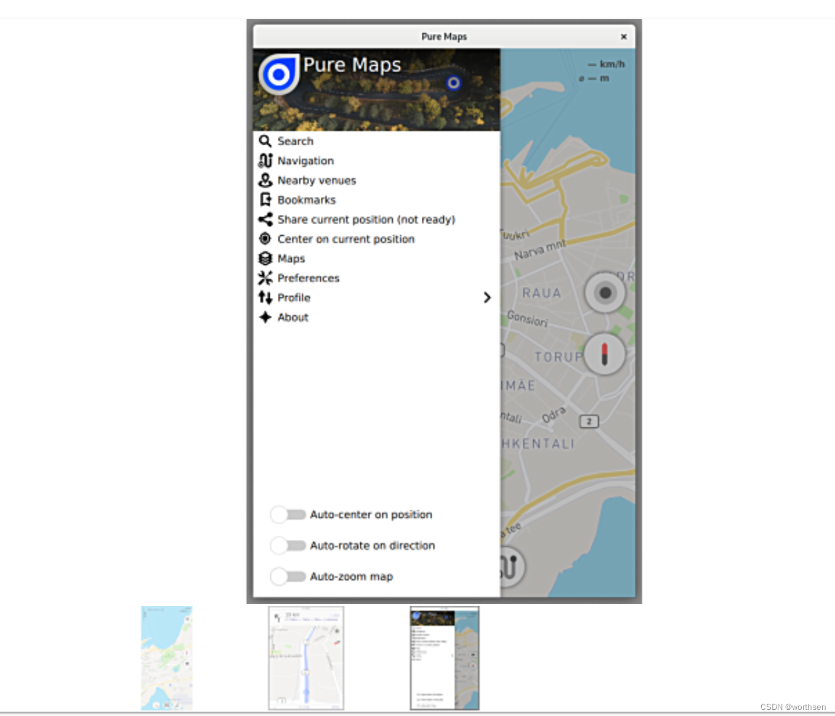The height and width of the screenshot is (716, 835).
Task: Open the route navigation thumbnail
Action: click(x=306, y=658)
